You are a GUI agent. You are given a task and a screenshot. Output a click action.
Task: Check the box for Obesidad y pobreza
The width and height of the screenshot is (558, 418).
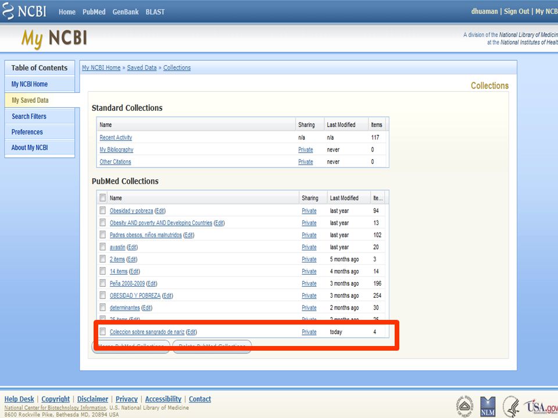click(x=102, y=210)
